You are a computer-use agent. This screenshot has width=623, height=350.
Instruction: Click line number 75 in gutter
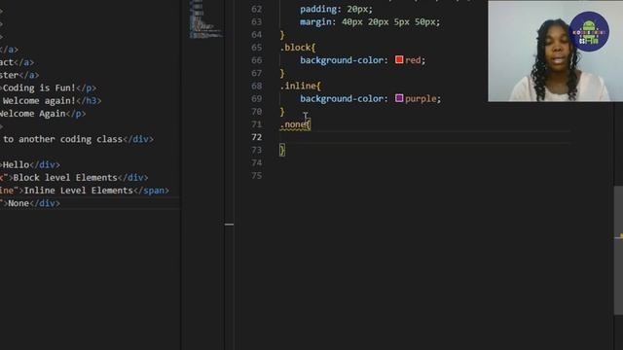click(x=257, y=176)
